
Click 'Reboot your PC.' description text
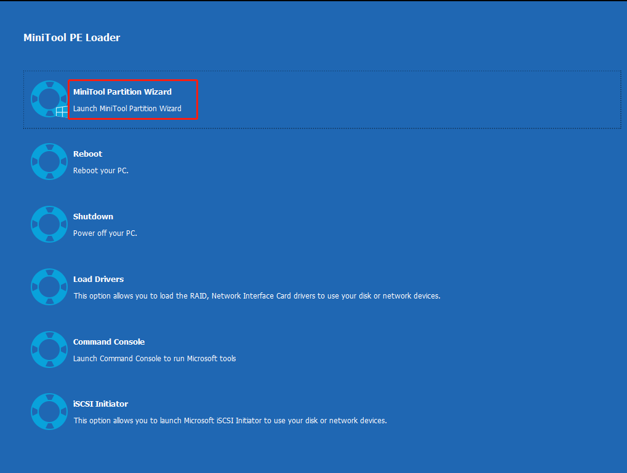(101, 171)
